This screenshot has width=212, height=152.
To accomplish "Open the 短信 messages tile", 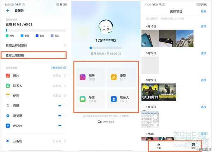I will 90,99.
